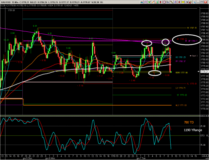
Task: Click the 1190 YRange text
Action: point(193,130)
